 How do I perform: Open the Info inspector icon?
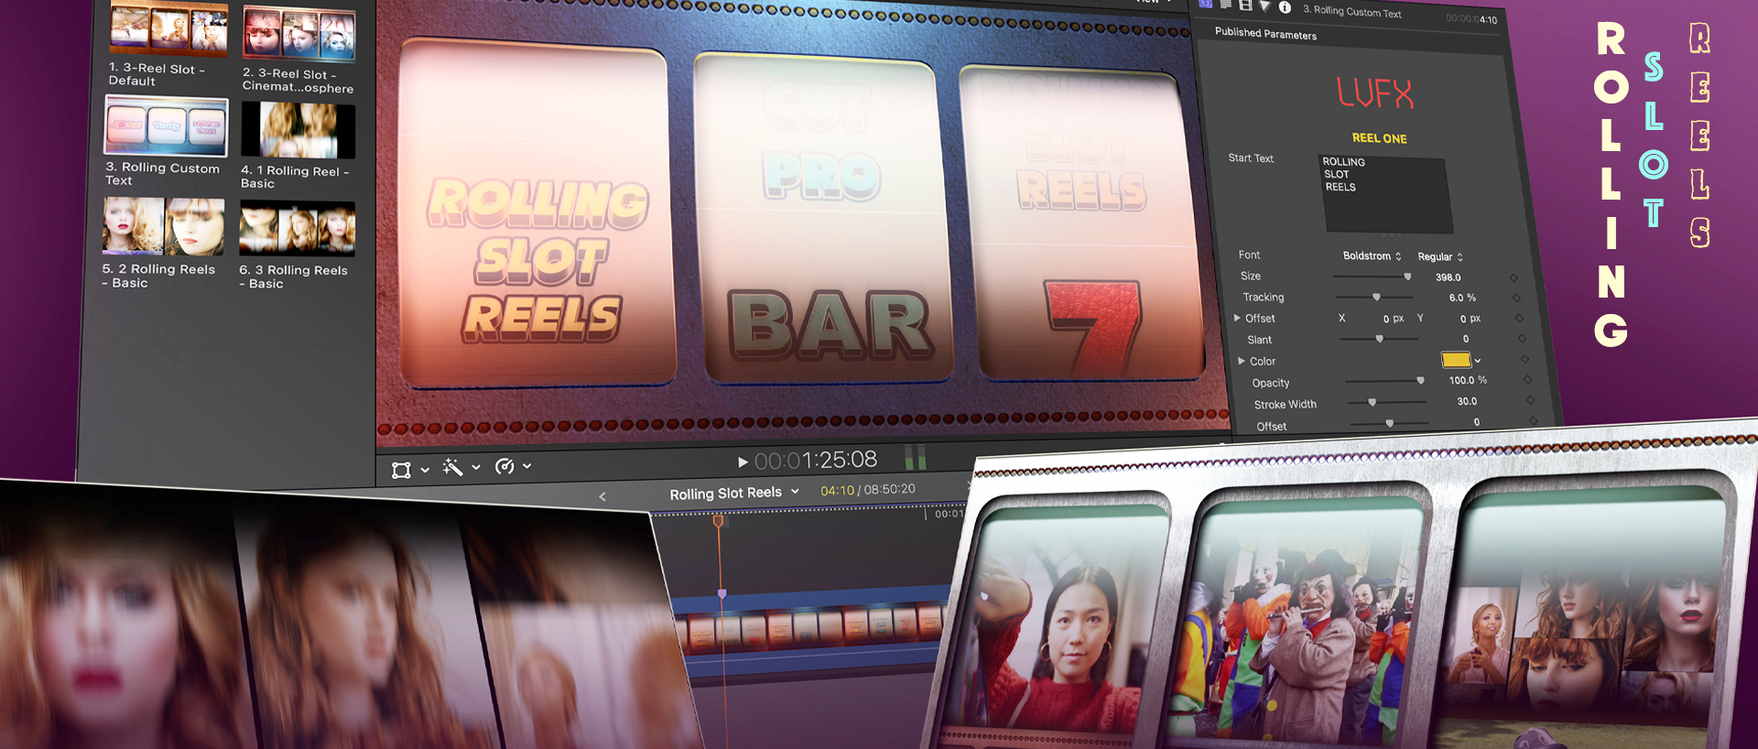[x=1285, y=7]
